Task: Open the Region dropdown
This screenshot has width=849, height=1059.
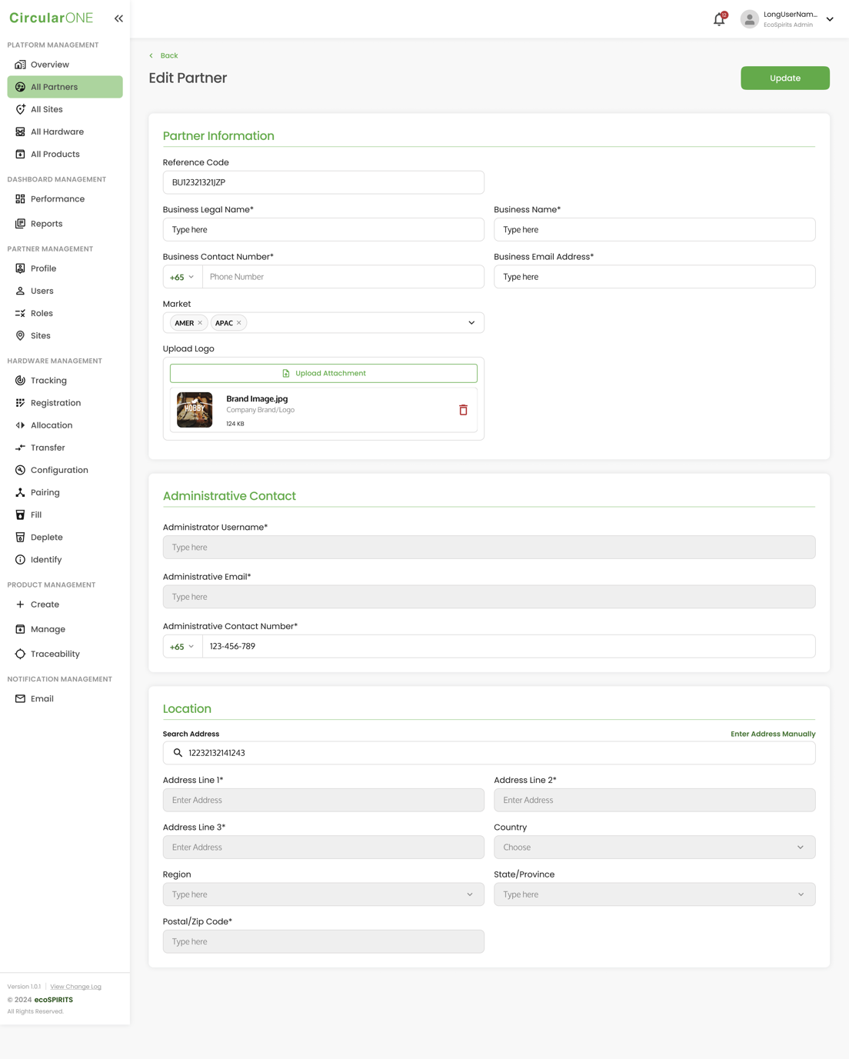Action: [324, 894]
